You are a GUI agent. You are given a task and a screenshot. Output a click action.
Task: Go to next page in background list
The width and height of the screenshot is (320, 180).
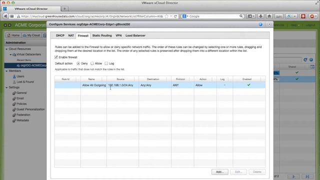point(293,176)
